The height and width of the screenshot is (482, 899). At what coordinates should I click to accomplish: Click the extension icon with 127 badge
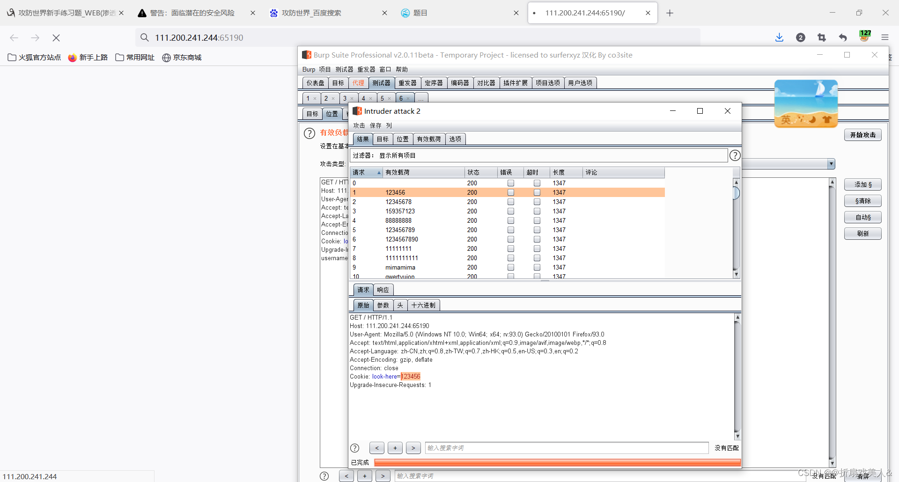(x=864, y=37)
